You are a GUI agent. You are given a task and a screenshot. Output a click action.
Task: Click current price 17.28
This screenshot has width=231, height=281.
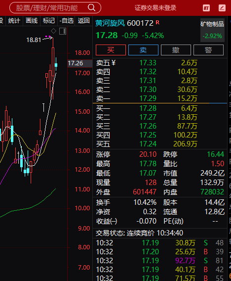(107, 35)
